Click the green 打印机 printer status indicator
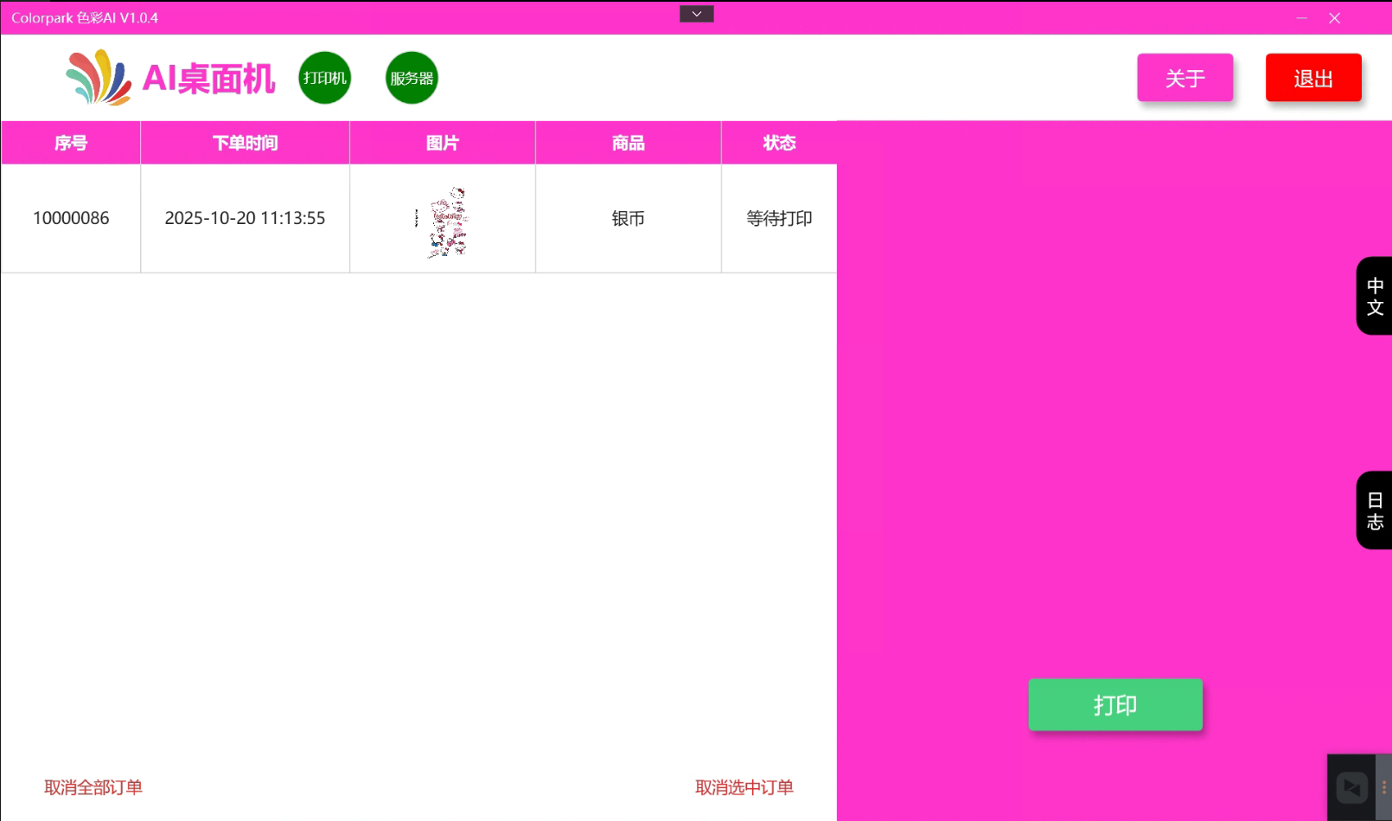Viewport: 1392px width, 821px height. [324, 78]
